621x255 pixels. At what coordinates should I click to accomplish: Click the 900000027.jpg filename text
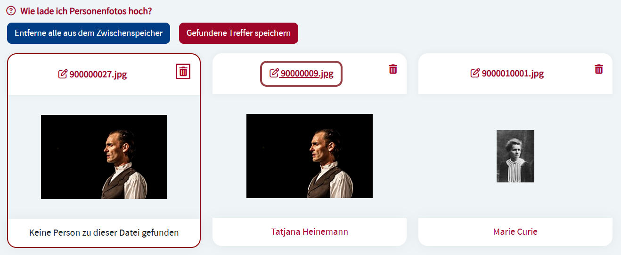pyautogui.click(x=98, y=74)
